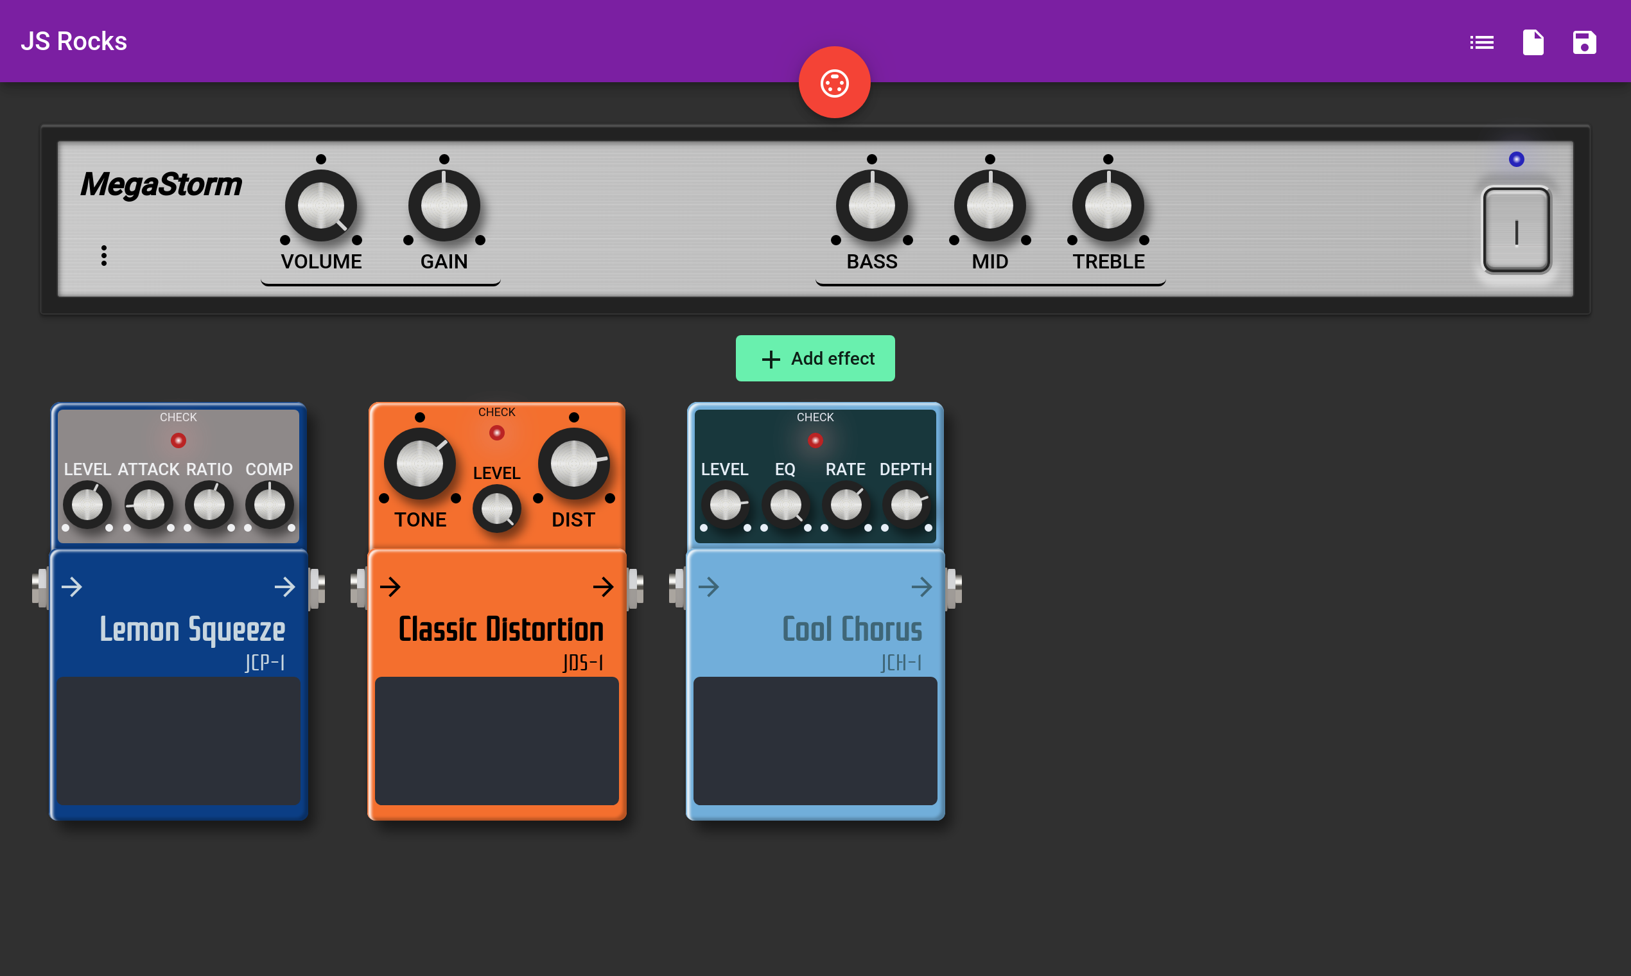Click the amp TREBLE knob

click(x=1108, y=206)
